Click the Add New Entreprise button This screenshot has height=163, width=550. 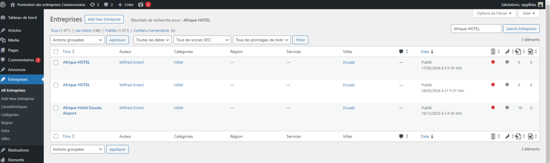104,19
